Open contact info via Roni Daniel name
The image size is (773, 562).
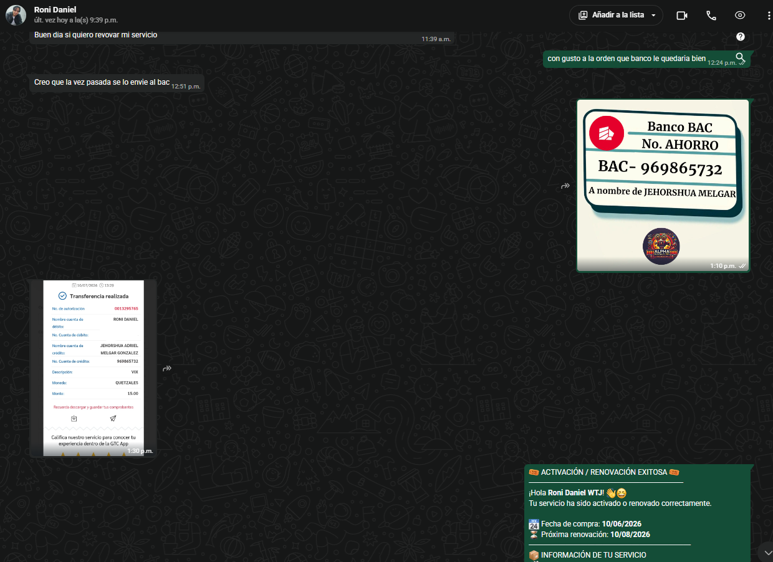pos(55,9)
